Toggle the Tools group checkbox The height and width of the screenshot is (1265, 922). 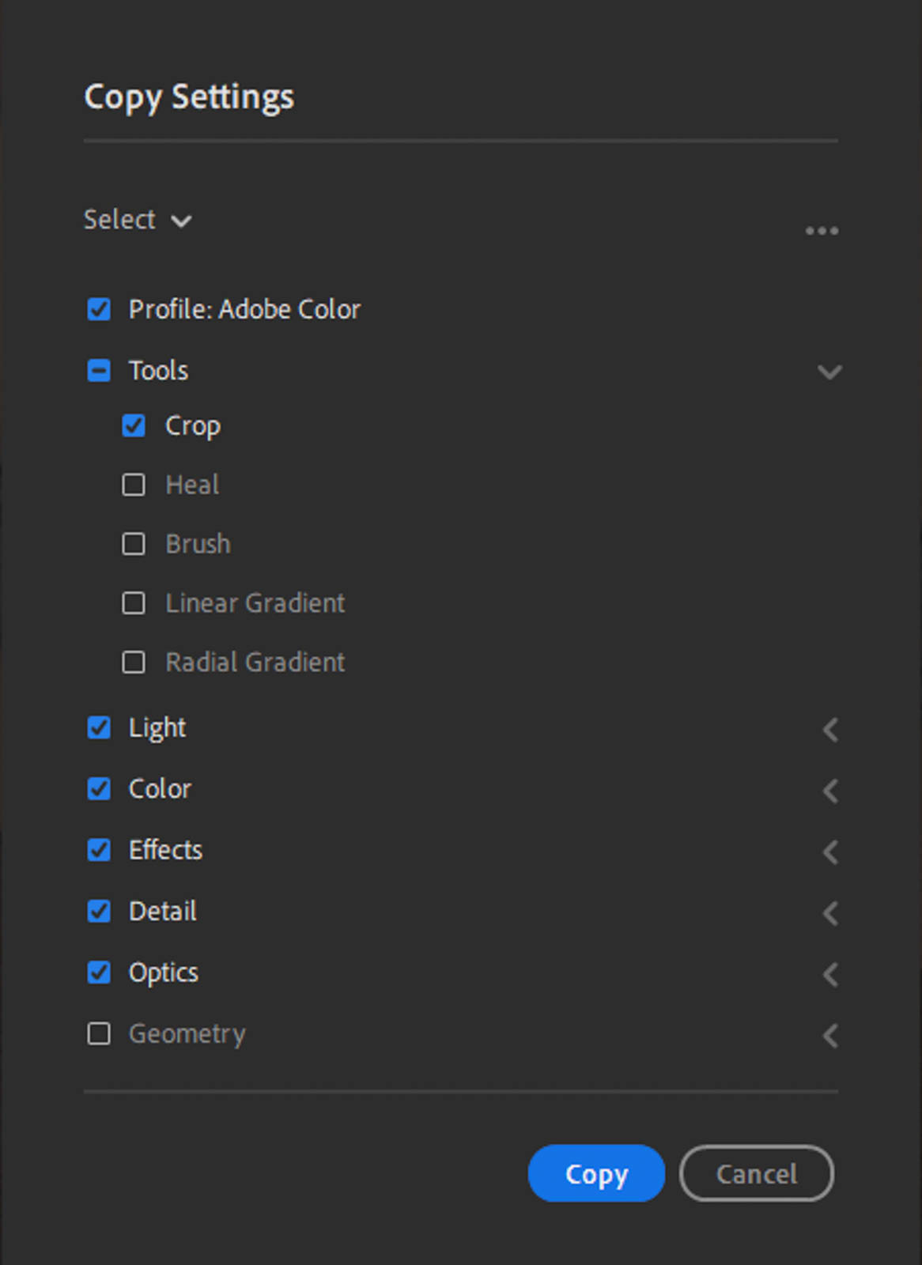click(99, 370)
